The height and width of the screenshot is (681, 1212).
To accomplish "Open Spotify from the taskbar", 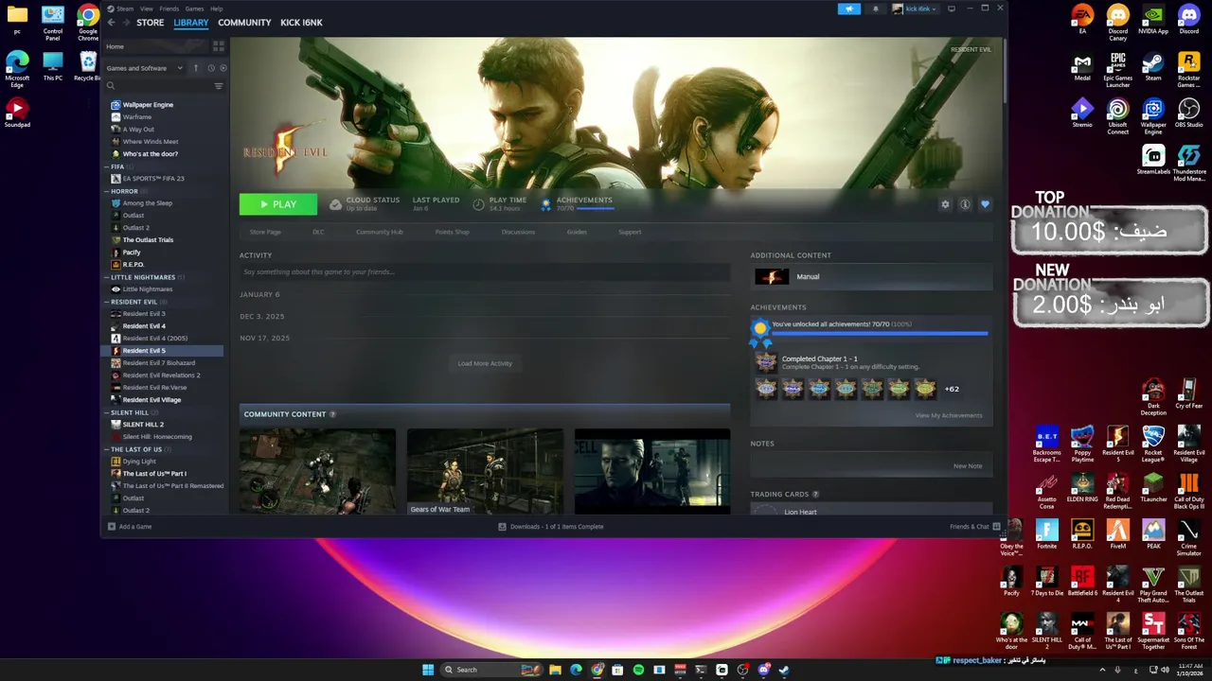I will tap(638, 670).
